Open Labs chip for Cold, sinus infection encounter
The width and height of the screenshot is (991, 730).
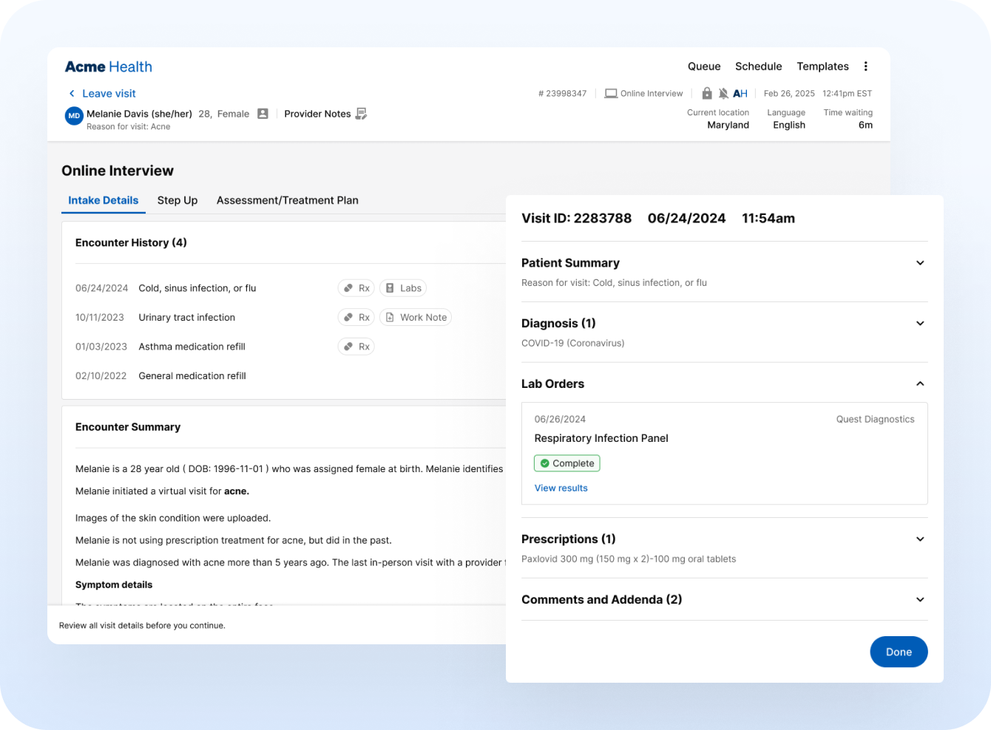pyautogui.click(x=403, y=288)
